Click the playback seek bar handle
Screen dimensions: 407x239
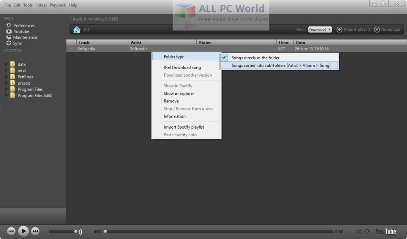105,231
